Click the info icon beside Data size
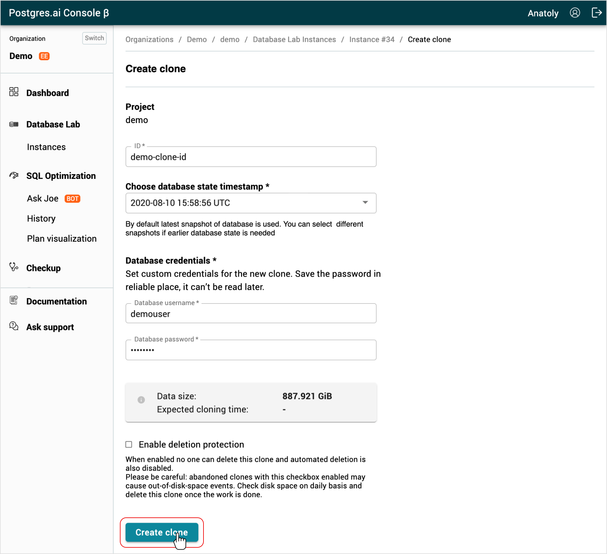This screenshot has height=554, width=607. pyautogui.click(x=141, y=400)
